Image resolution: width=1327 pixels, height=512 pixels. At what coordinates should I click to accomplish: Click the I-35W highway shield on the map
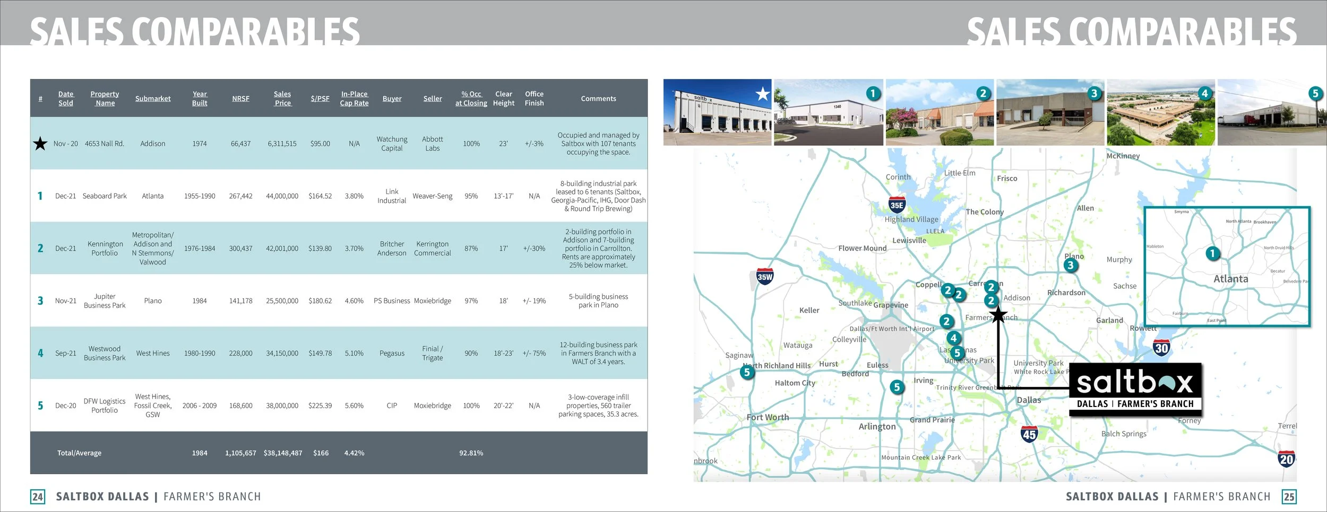pos(765,277)
